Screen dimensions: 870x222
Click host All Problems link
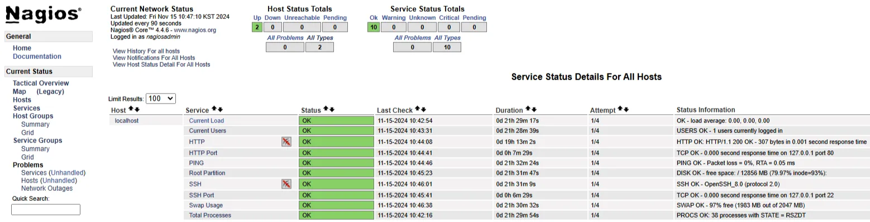pyautogui.click(x=285, y=38)
